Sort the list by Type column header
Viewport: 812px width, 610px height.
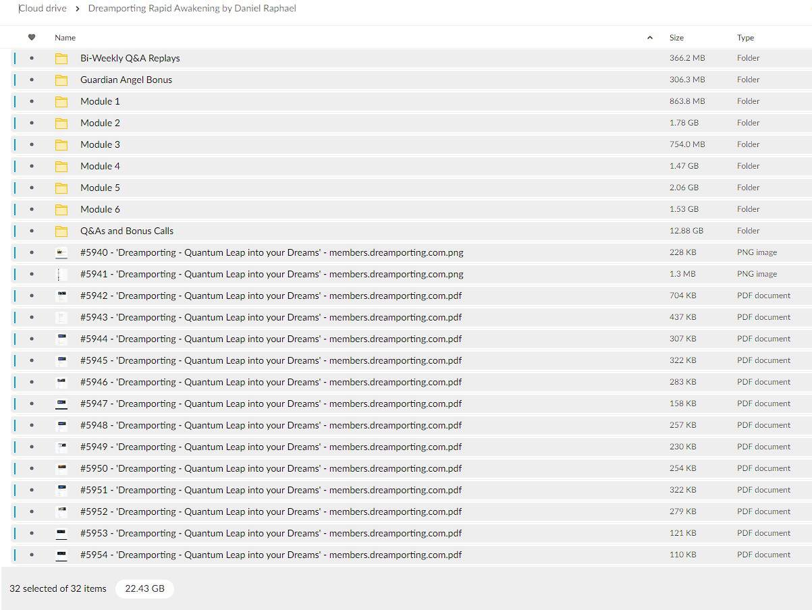tap(745, 38)
